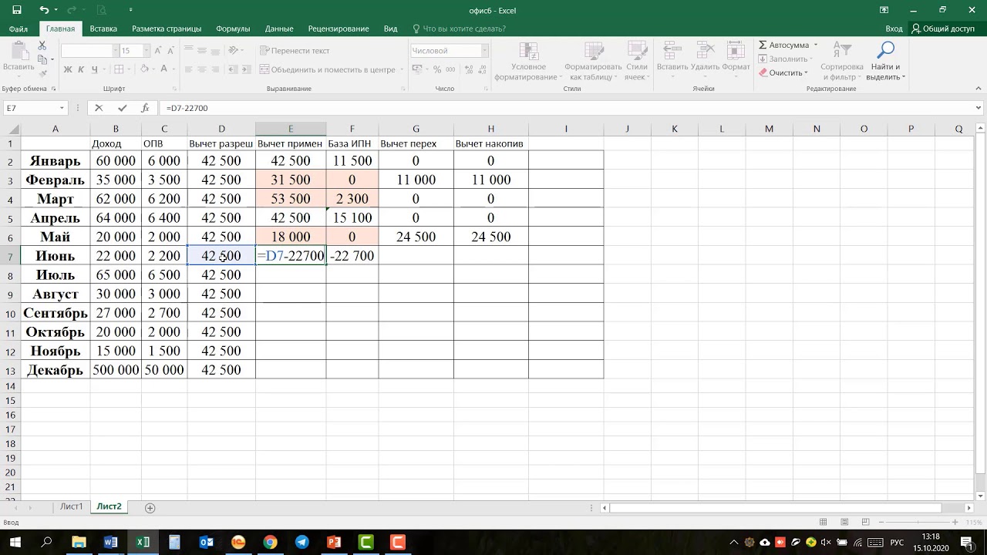Click the percent style icon

coord(438,69)
